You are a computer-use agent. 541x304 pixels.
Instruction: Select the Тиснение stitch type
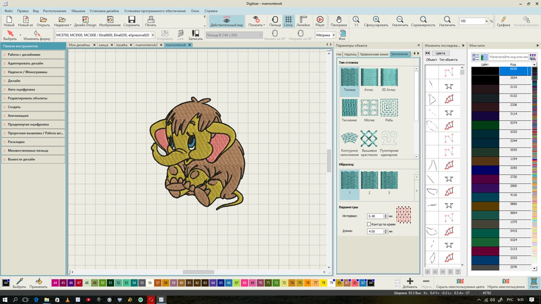coord(350,111)
